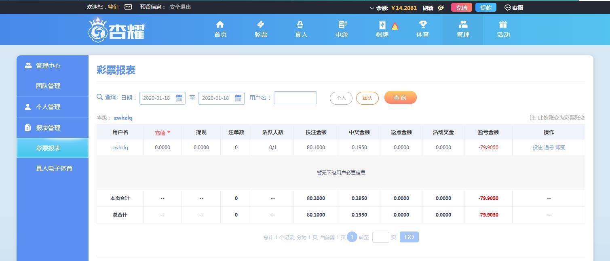This screenshot has width=610, height=261.
Task: Select the 团队 team filter
Action: point(367,98)
